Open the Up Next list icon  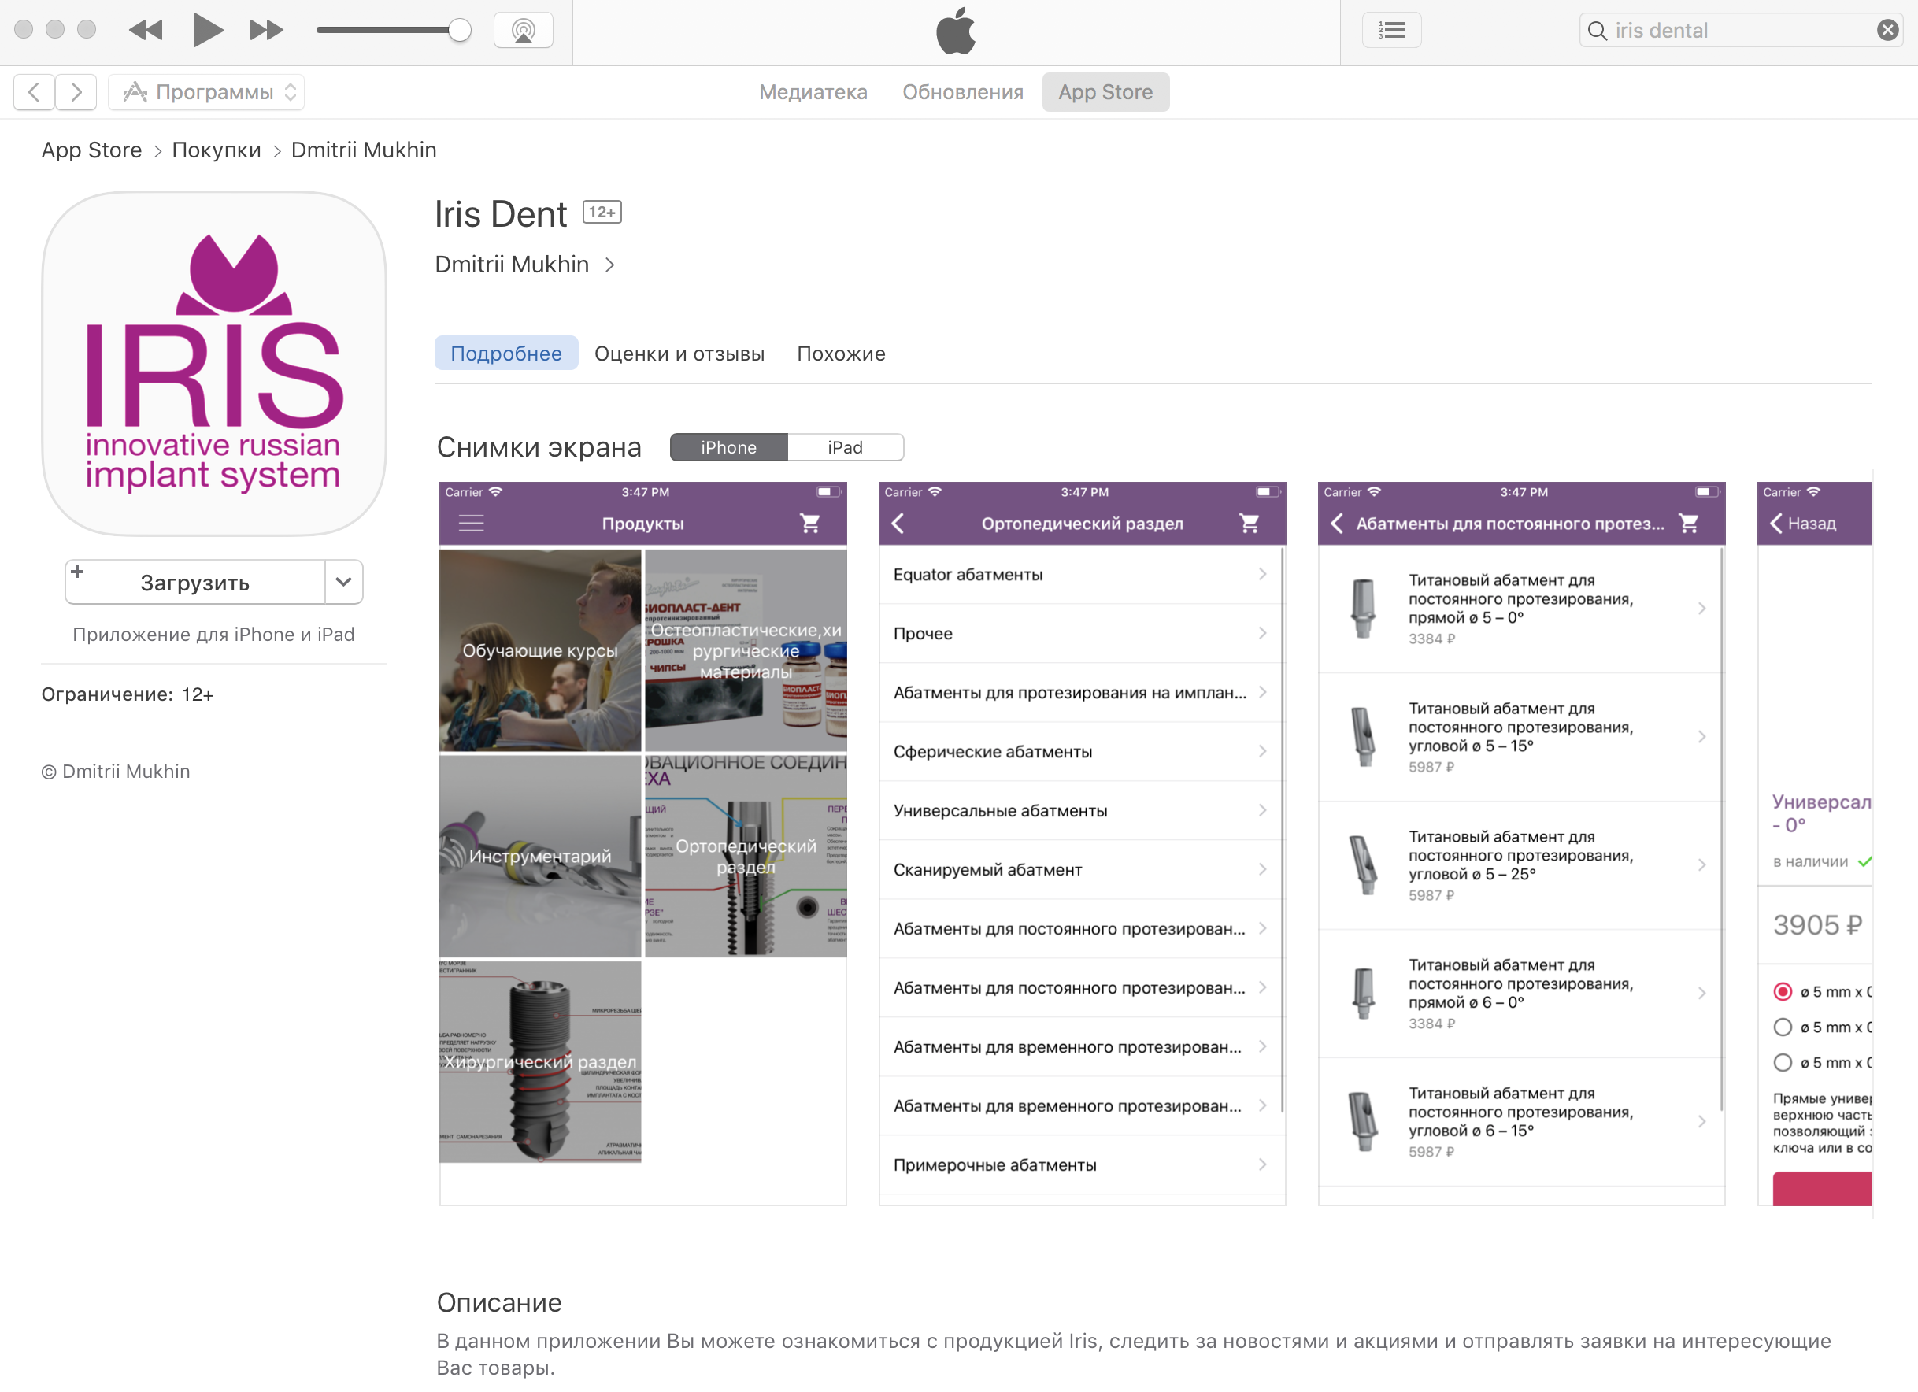(1391, 31)
